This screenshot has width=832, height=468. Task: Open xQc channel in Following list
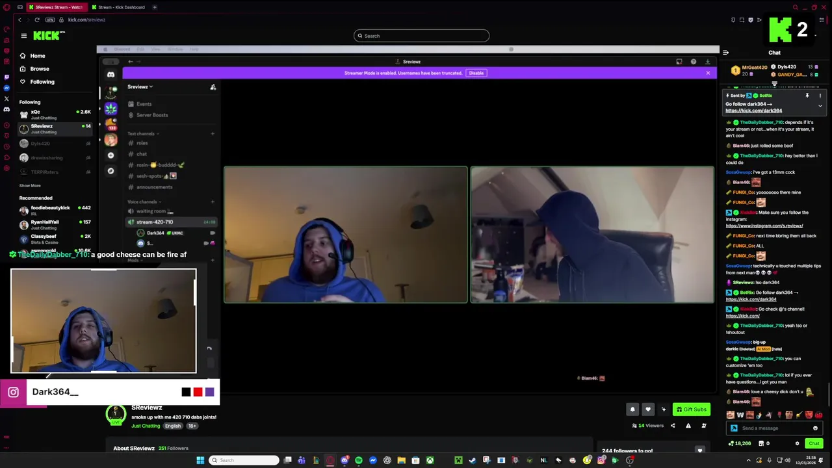(x=55, y=114)
